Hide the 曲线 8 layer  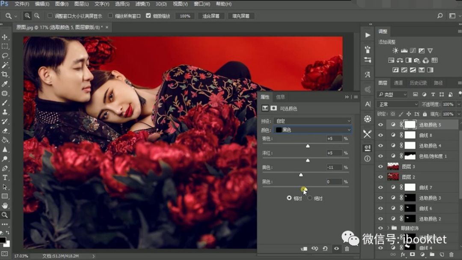point(381,135)
